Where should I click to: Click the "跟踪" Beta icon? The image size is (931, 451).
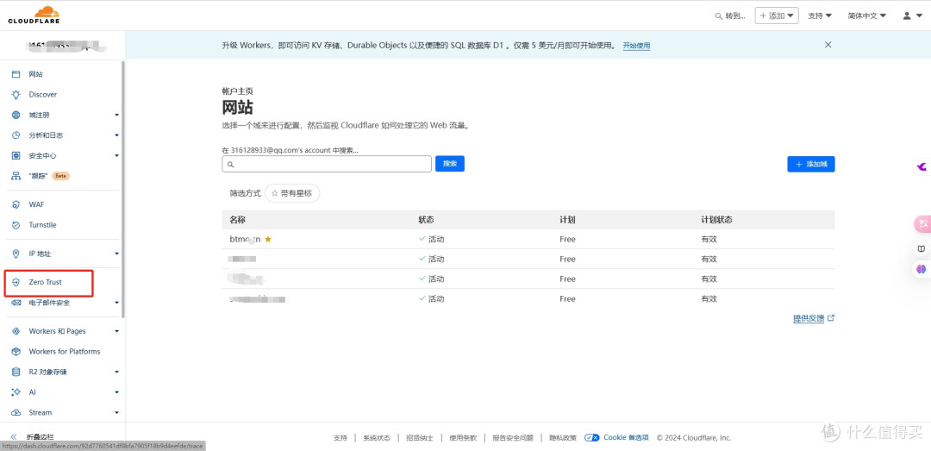click(x=16, y=176)
